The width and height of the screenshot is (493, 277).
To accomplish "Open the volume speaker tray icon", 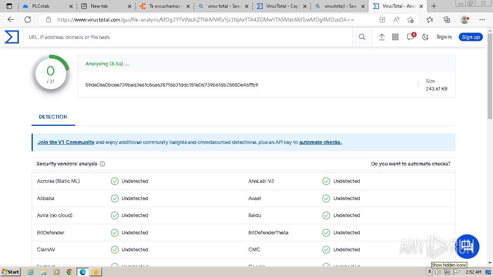I will click(x=438, y=272).
